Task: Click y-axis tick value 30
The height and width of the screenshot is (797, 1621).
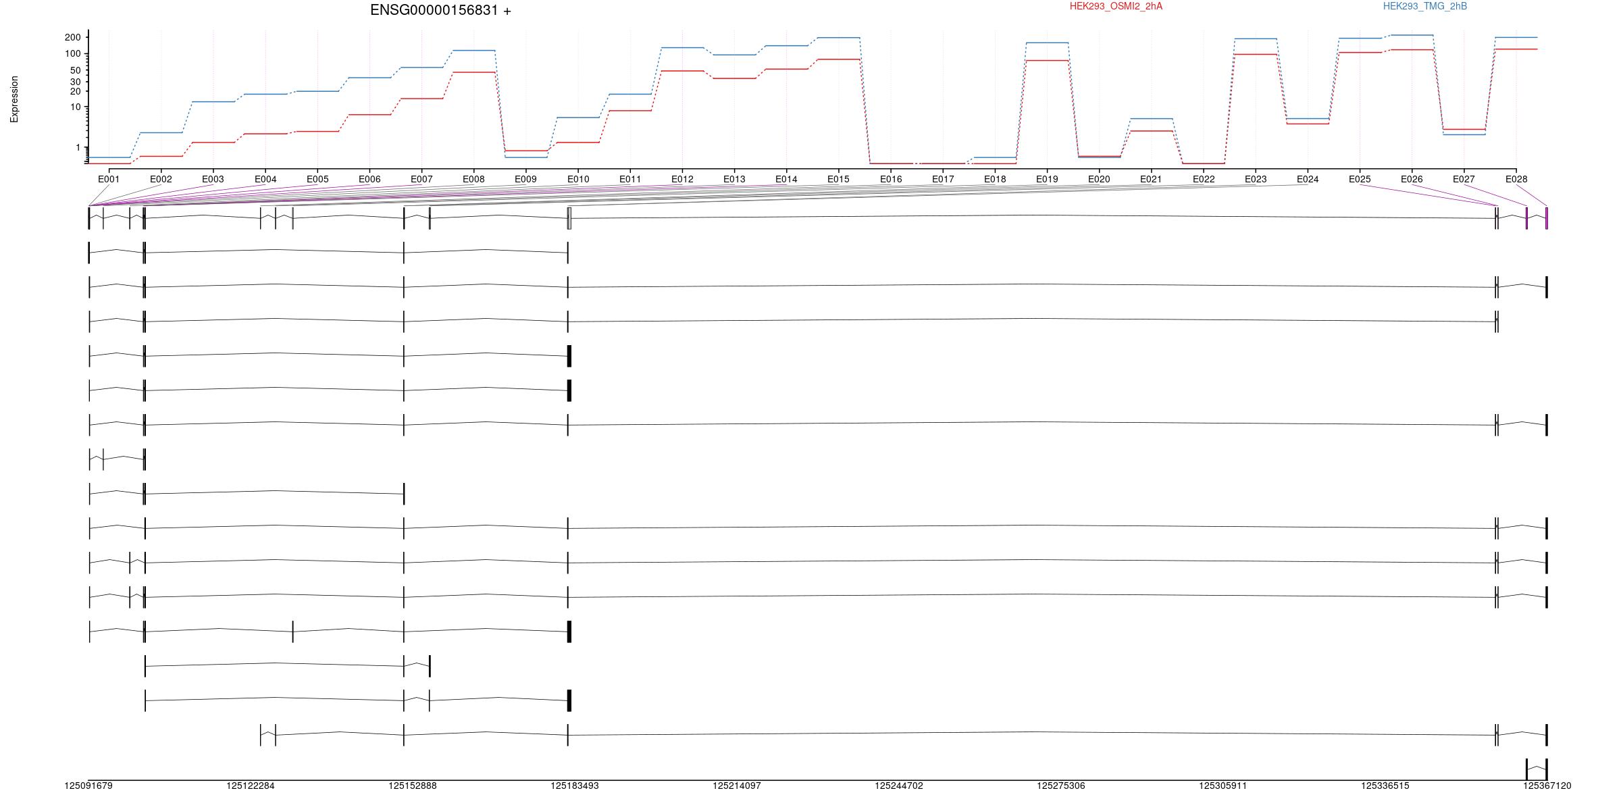Action: [x=75, y=82]
